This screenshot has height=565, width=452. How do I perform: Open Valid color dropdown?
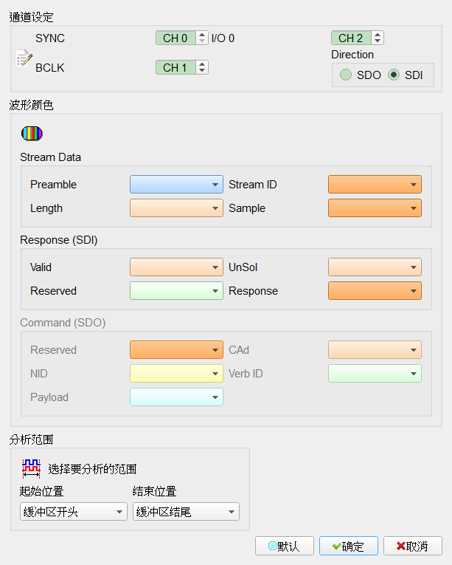pos(176,267)
